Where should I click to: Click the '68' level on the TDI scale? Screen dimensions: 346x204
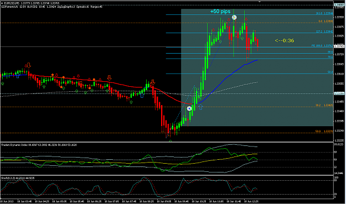[x=335, y=152]
